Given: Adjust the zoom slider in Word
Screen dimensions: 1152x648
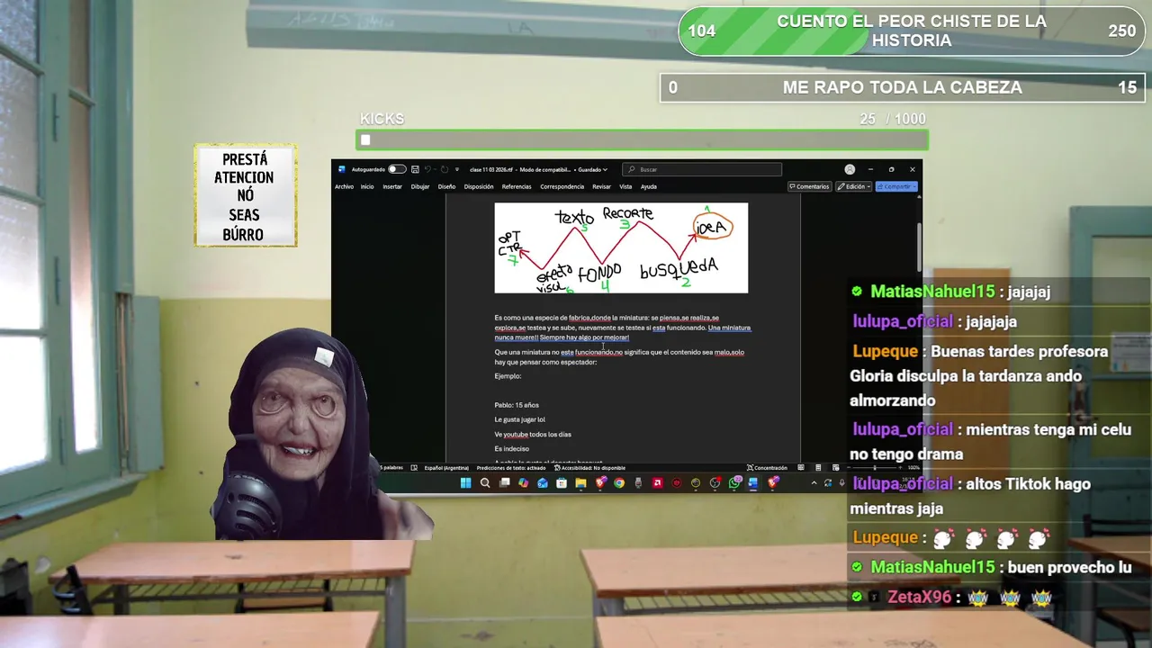Looking at the screenshot, I should [875, 468].
